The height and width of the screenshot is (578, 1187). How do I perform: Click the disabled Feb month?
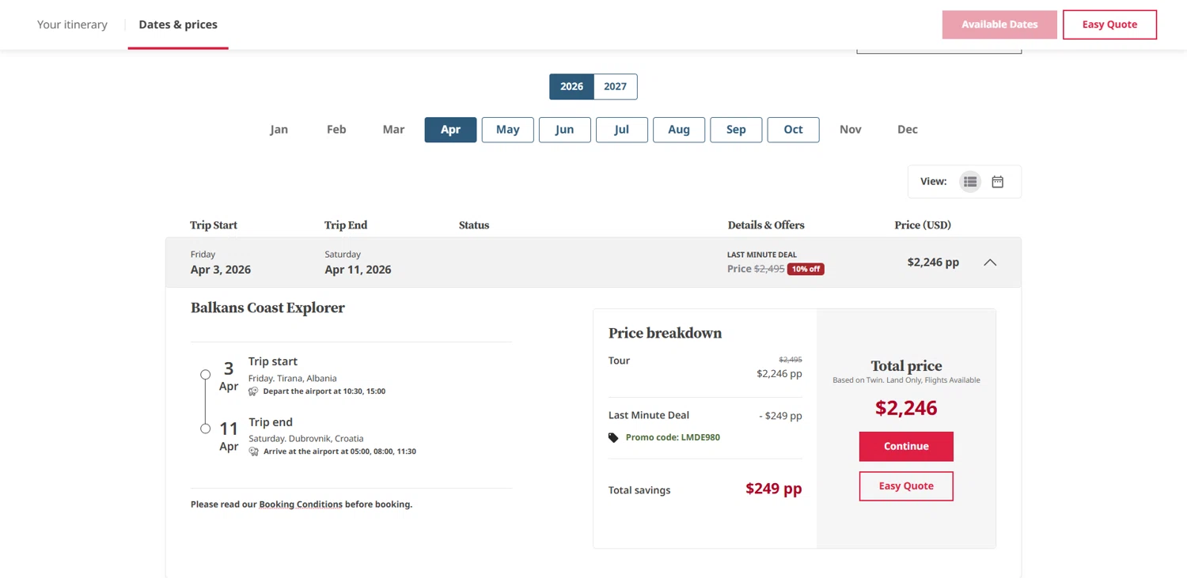click(x=336, y=130)
